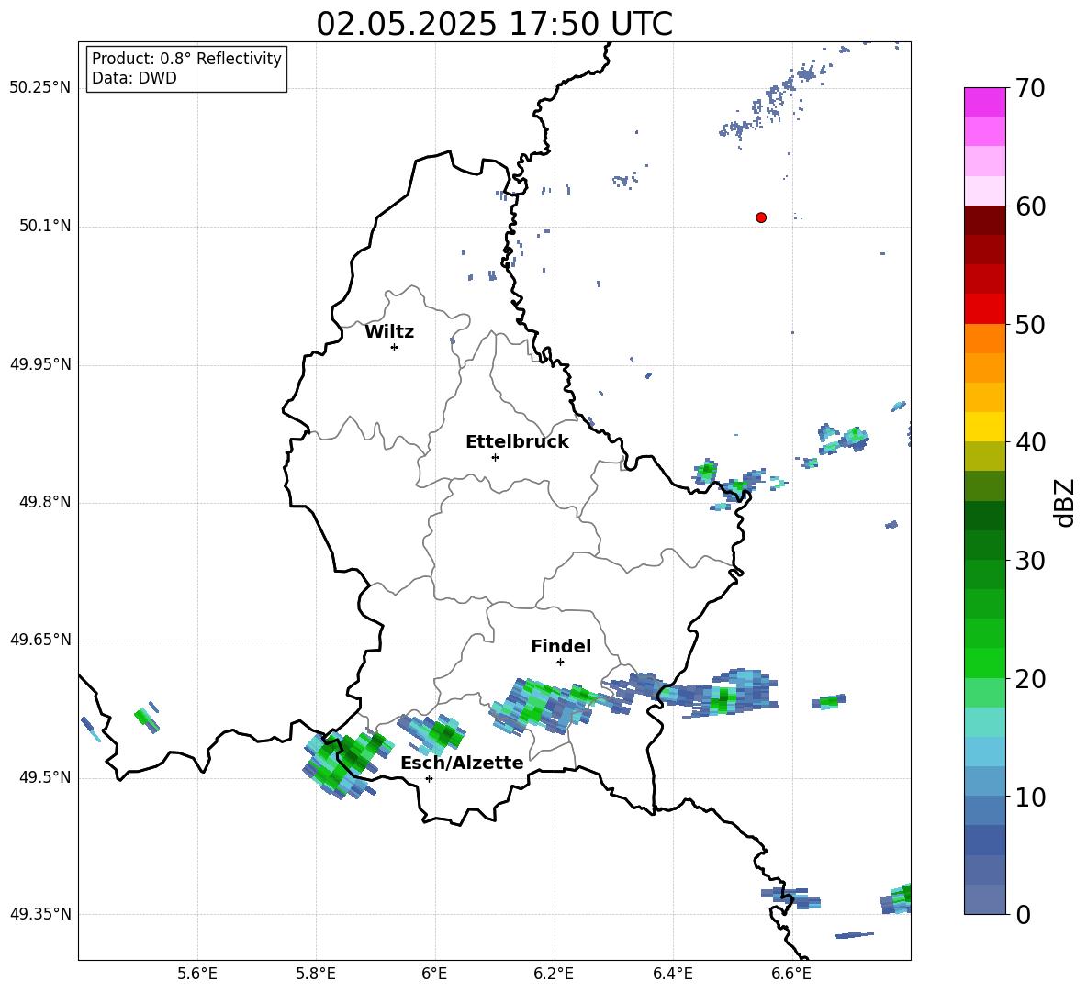The image size is (1087, 992).
Task: Click the 6.6°E longitude label
Action: coord(791,974)
